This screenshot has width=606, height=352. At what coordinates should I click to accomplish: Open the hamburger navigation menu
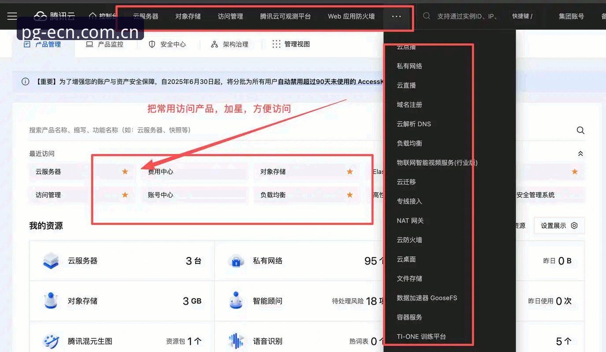click(x=12, y=16)
